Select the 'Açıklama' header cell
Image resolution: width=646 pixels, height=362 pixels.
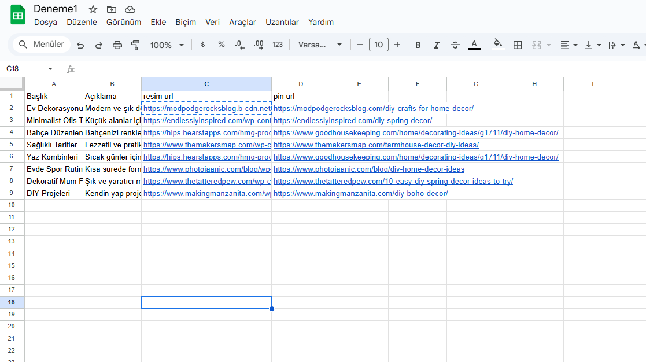[x=112, y=97]
